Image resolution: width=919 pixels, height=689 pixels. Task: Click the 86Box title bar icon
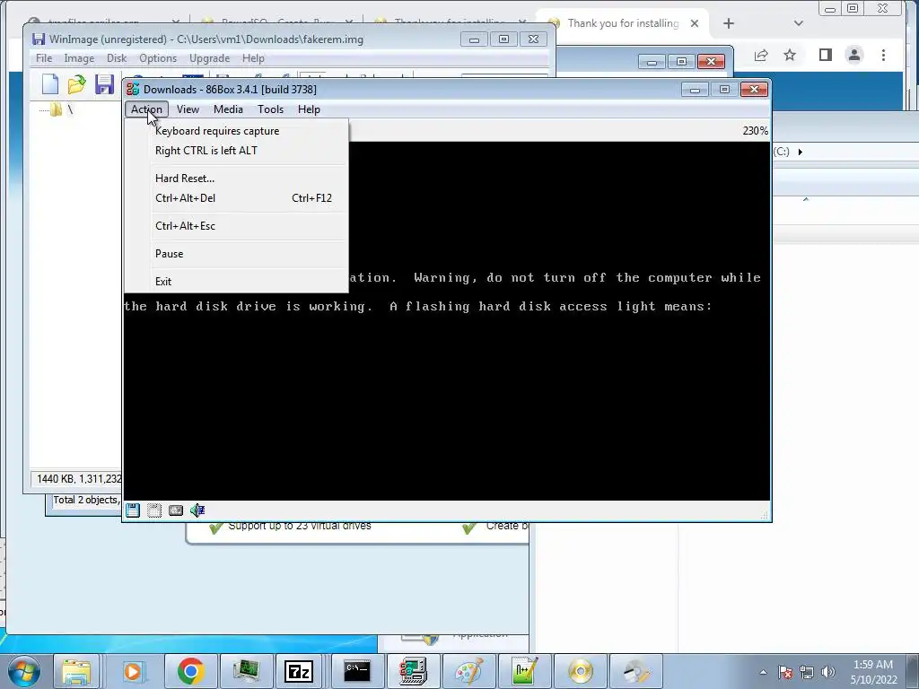(133, 89)
